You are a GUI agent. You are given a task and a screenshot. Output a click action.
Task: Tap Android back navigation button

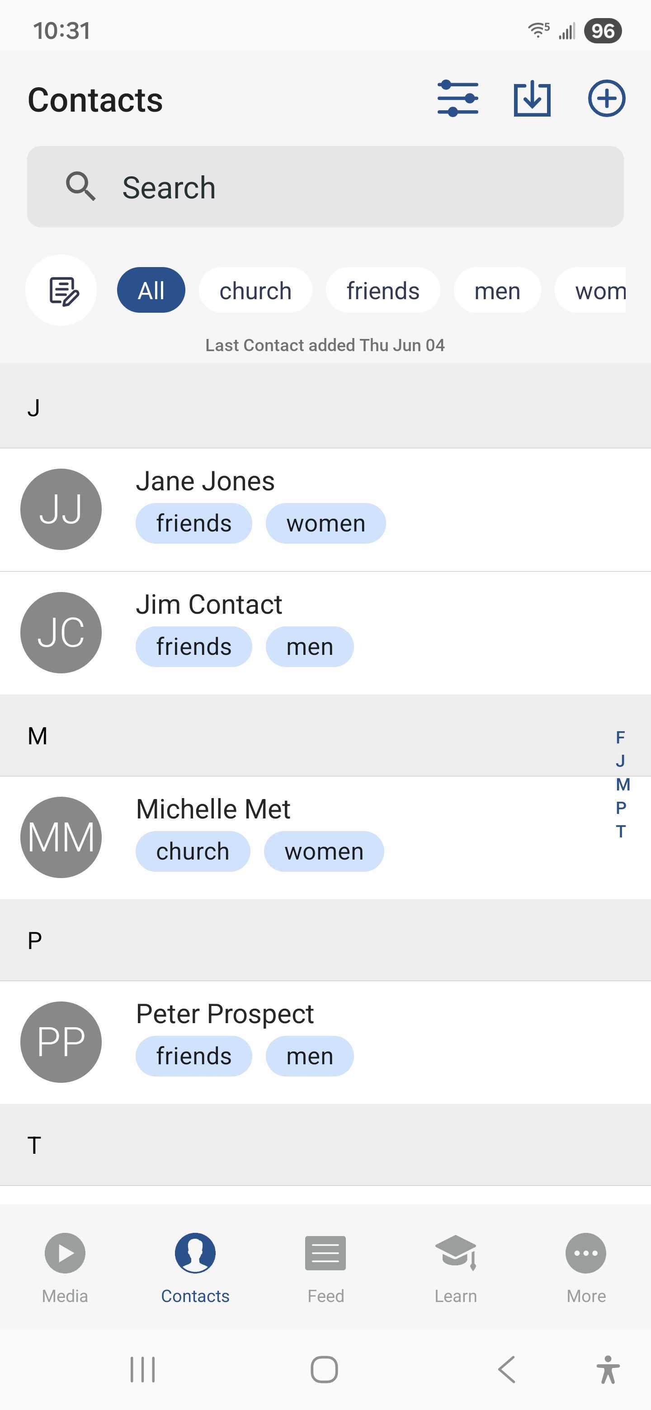pos(507,1369)
